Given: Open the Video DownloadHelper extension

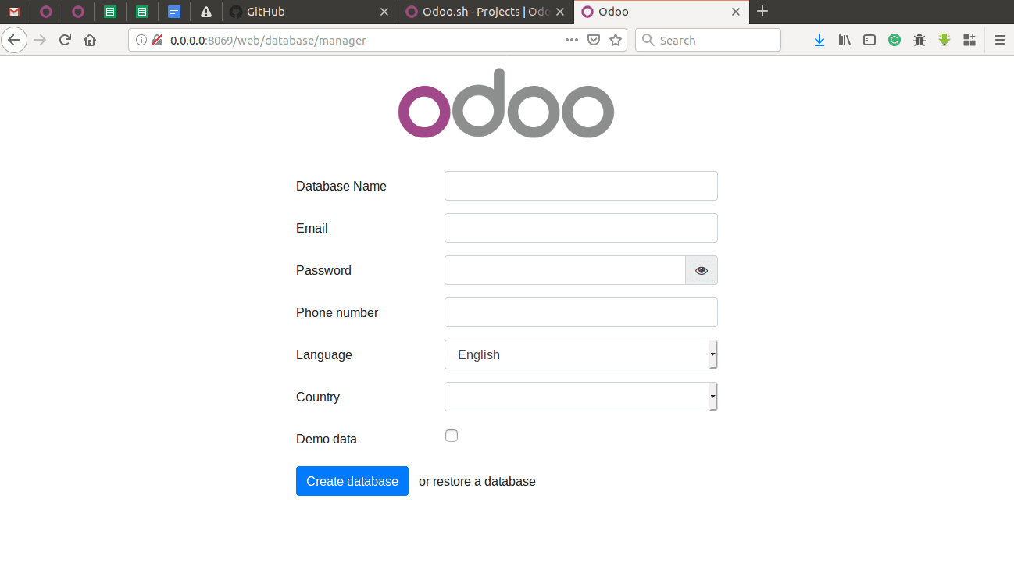Looking at the screenshot, I should coord(944,39).
